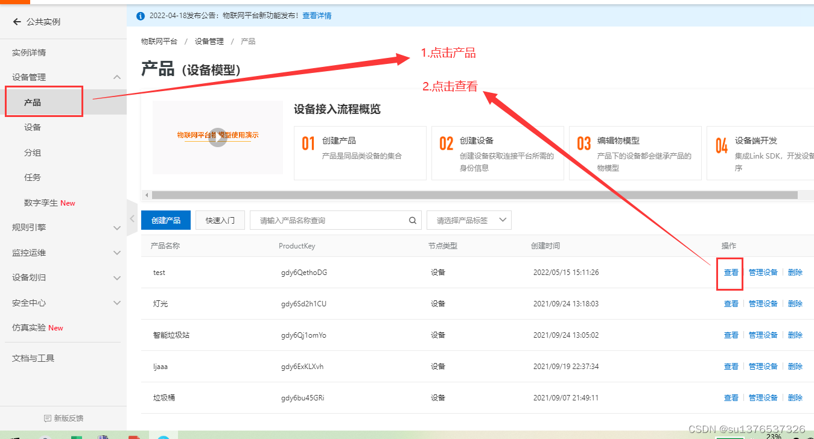Expand the 监控运维 menu section

(x=117, y=253)
